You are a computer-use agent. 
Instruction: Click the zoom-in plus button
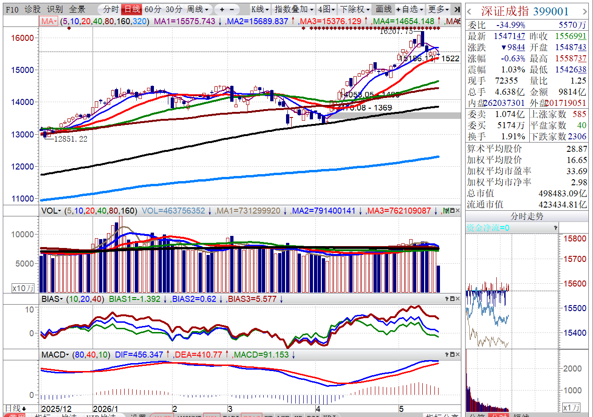coord(222,9)
